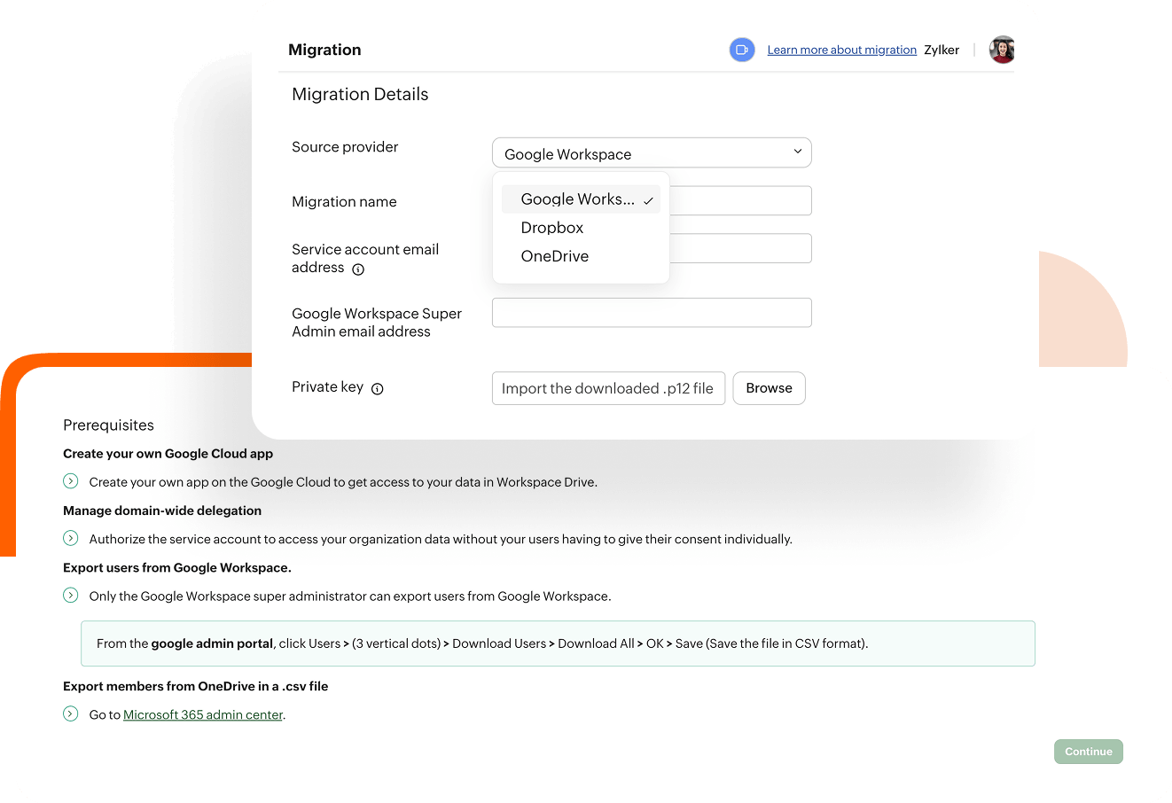Screen dimensions: 1172x803
Task: Select Google Workspace option in list
Action: pyautogui.click(x=581, y=199)
